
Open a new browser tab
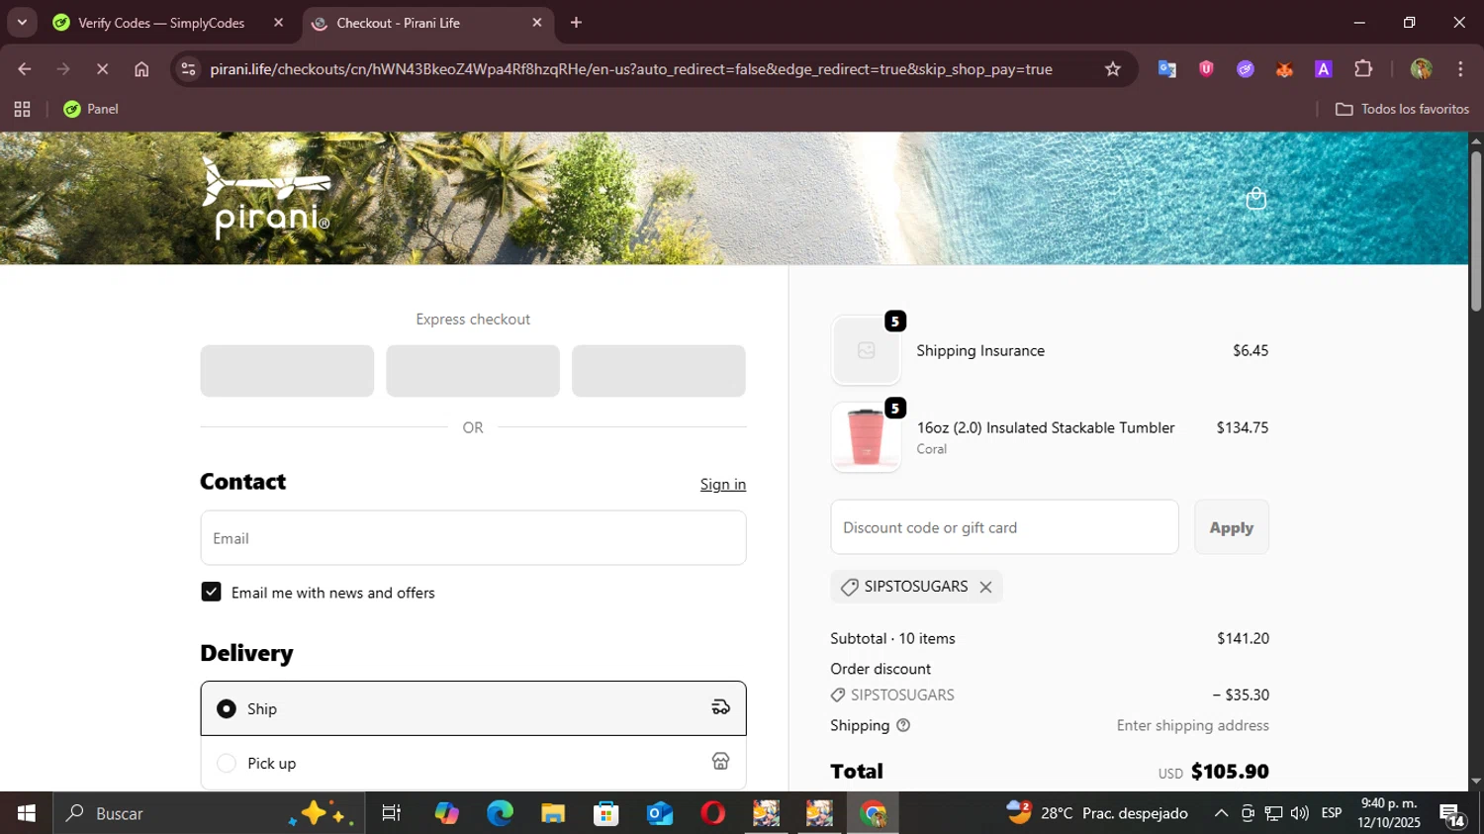tap(576, 23)
